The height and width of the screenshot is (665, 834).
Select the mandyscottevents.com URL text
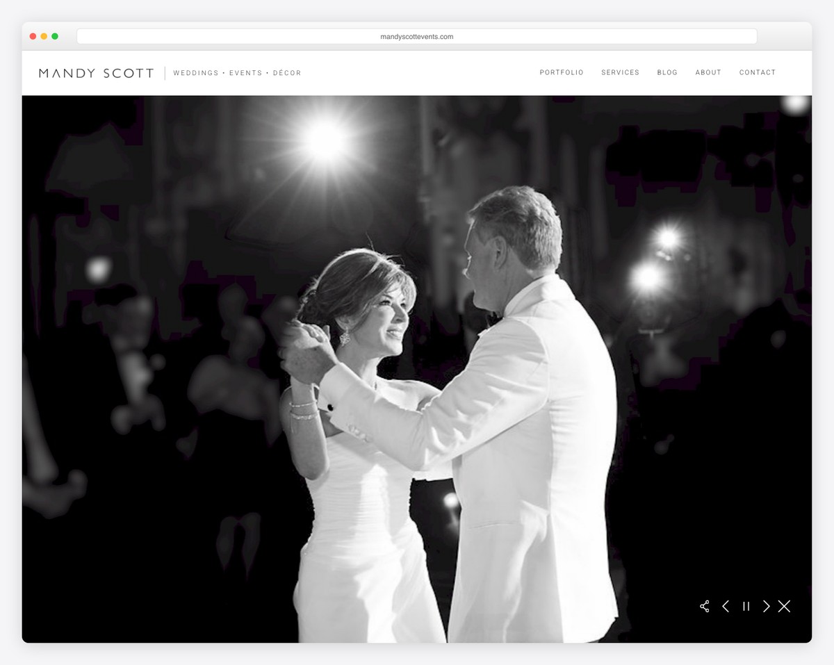(417, 36)
